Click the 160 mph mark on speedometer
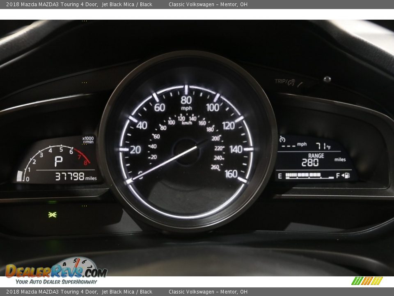 (231, 174)
